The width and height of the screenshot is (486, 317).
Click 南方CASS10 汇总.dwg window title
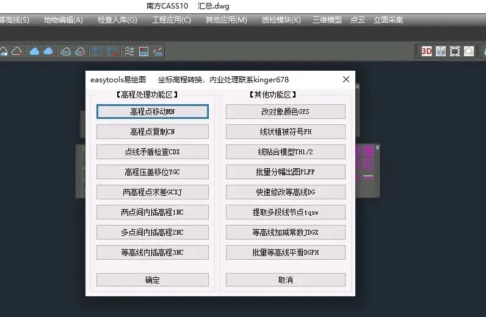click(x=188, y=6)
